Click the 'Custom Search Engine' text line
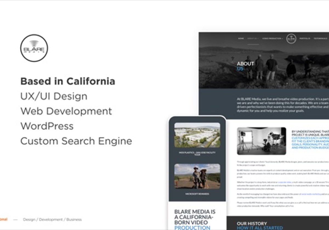Image resolution: width=329 pixels, height=230 pixels. (76, 141)
